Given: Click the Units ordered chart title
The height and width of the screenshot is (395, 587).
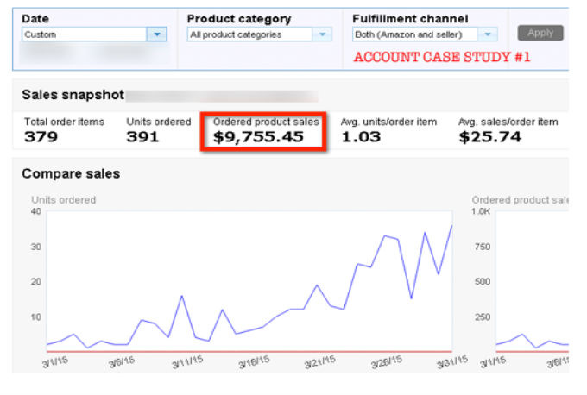Looking at the screenshot, I should pyautogui.click(x=64, y=200).
